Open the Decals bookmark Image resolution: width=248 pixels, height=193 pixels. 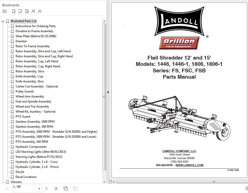point(20,172)
